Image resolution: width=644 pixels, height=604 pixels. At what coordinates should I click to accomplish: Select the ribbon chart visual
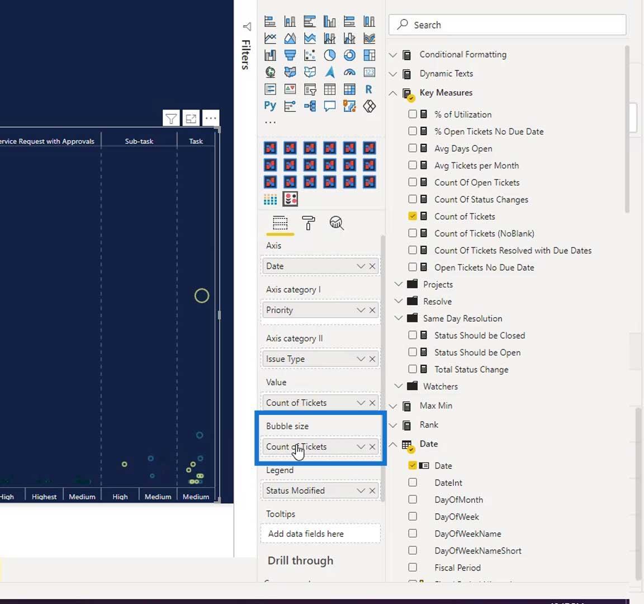pos(369,38)
